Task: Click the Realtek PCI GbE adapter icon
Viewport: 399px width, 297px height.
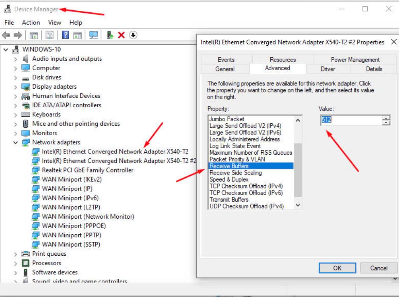Action: [x=35, y=170]
